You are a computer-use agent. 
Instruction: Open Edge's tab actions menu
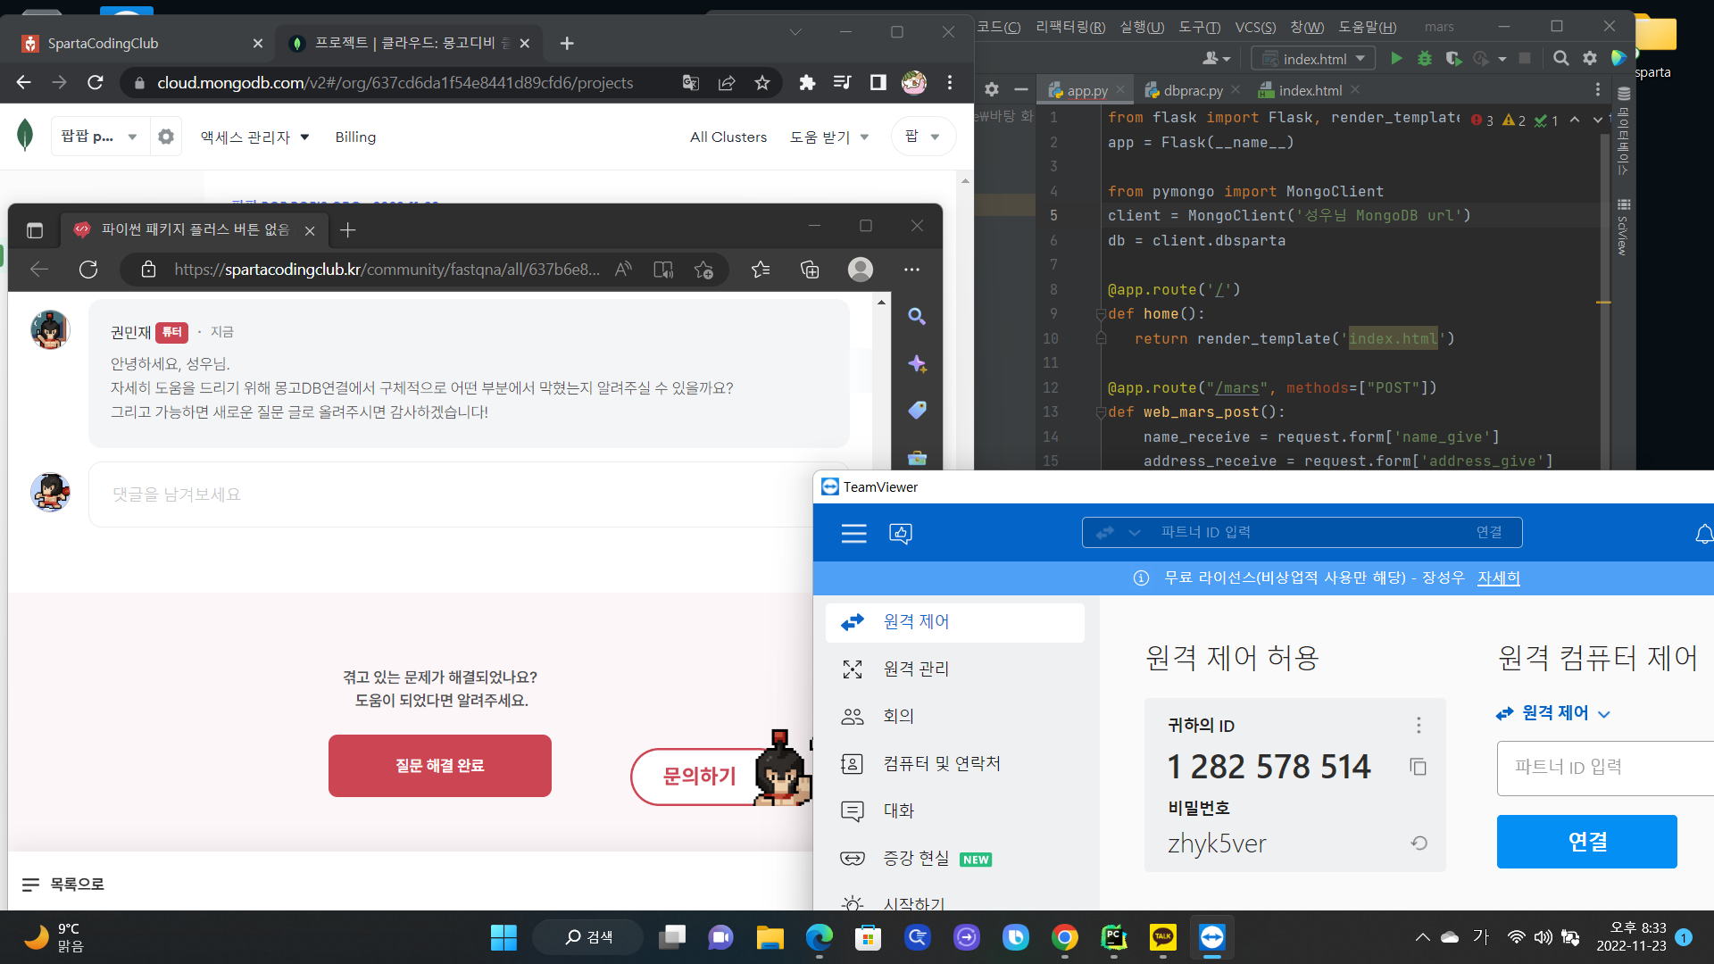click(x=35, y=230)
